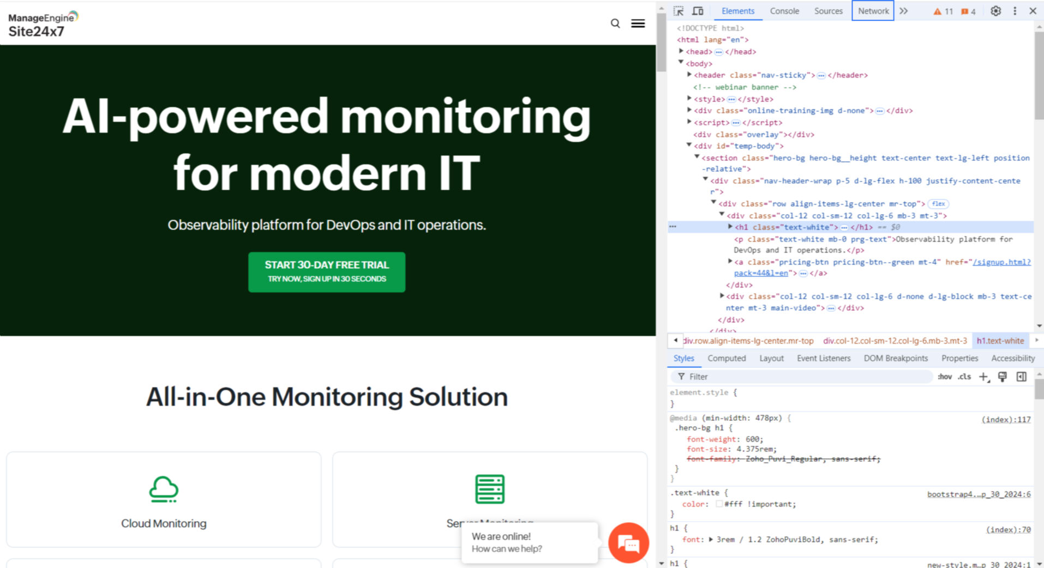
Task: Toggle the :hov element state panel
Action: [x=944, y=377]
